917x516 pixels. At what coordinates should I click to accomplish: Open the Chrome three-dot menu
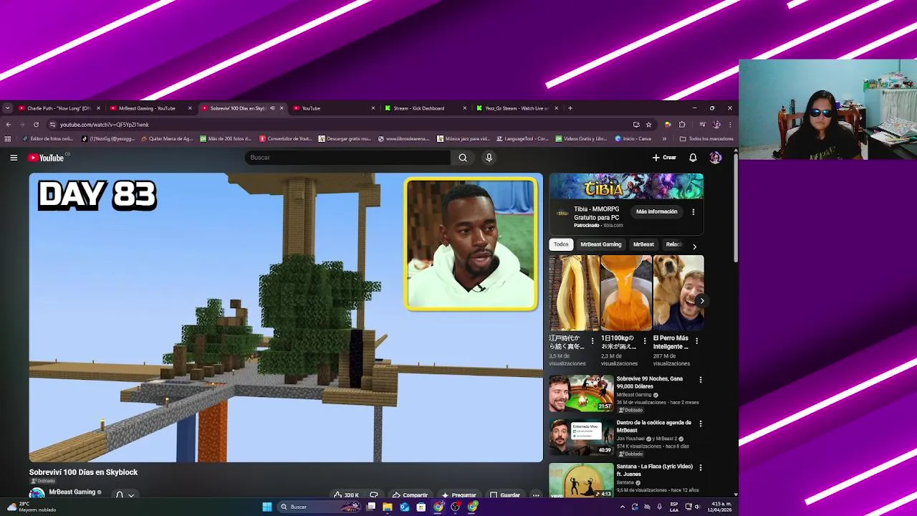tap(730, 125)
